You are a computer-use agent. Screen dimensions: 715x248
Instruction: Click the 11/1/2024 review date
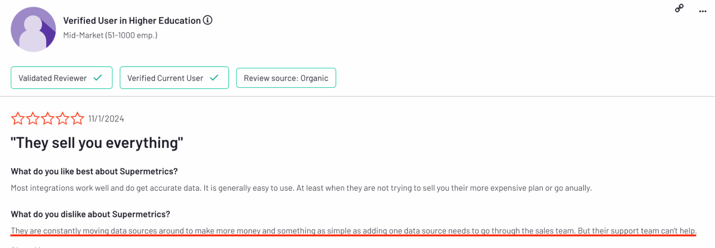tap(106, 118)
